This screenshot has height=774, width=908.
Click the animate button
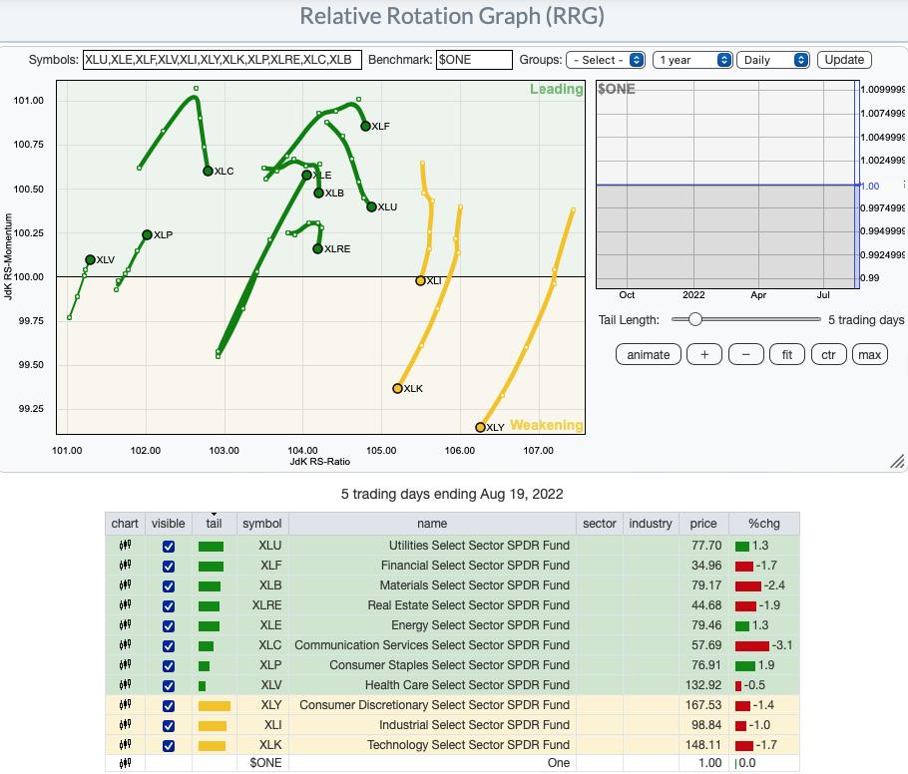[x=649, y=354]
